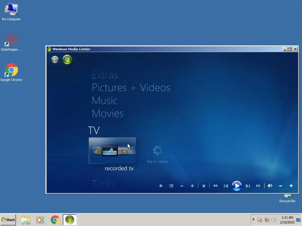302x226 pixels.
Task: Click the Record button in transport bar
Action: [161, 186]
